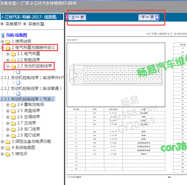Screen dimensions: 187x185
Task: Select 2.2 前舱线束 tree item
Action: 29,60
